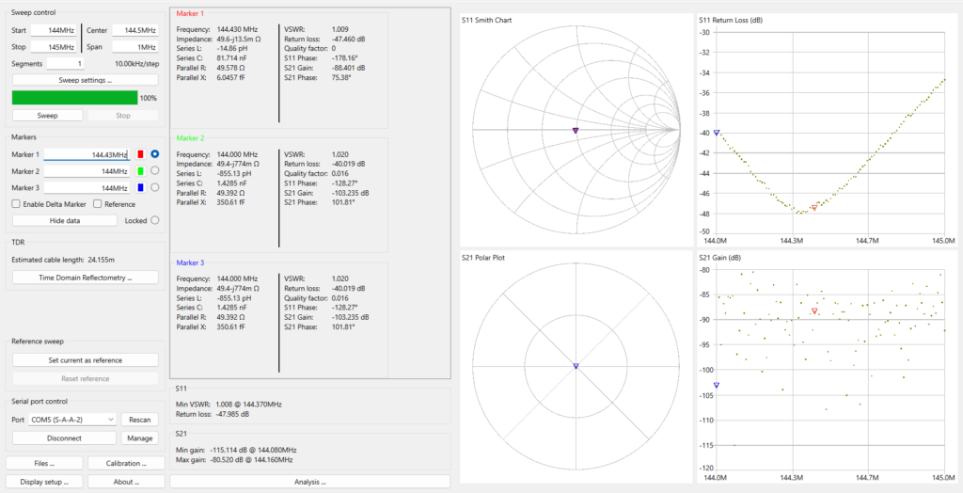The width and height of the screenshot is (963, 493).
Task: Click the blue marker triangle on S21 Gain chart
Action: 717,385
